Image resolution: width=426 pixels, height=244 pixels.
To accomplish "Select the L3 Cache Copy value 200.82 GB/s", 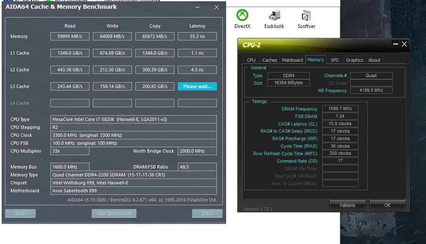I will [155, 86].
